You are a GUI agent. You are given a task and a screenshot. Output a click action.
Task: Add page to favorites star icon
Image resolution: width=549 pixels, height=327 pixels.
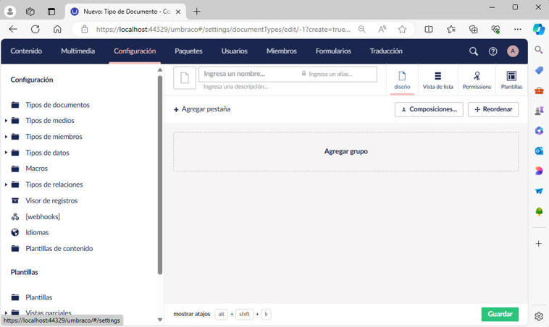click(402, 30)
